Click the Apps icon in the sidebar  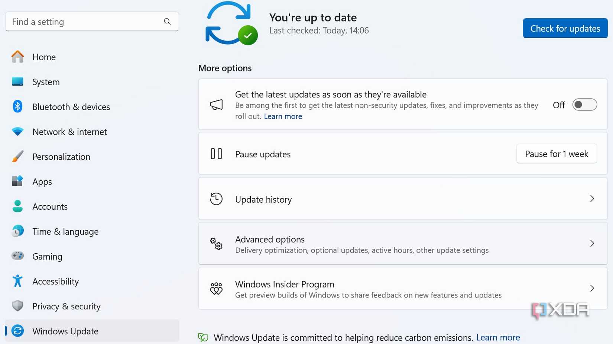17,181
